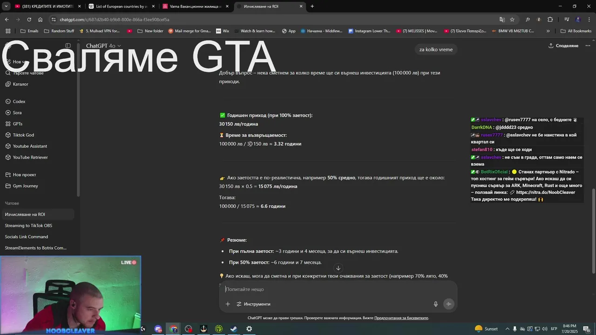Open Chrome from the Windows taskbar
596x335 pixels.
pyautogui.click(x=174, y=329)
